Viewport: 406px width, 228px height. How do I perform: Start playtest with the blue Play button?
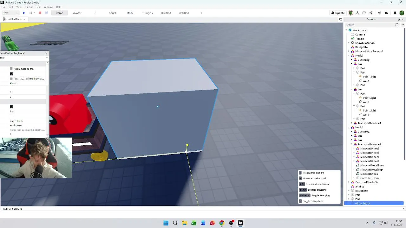click(24, 13)
